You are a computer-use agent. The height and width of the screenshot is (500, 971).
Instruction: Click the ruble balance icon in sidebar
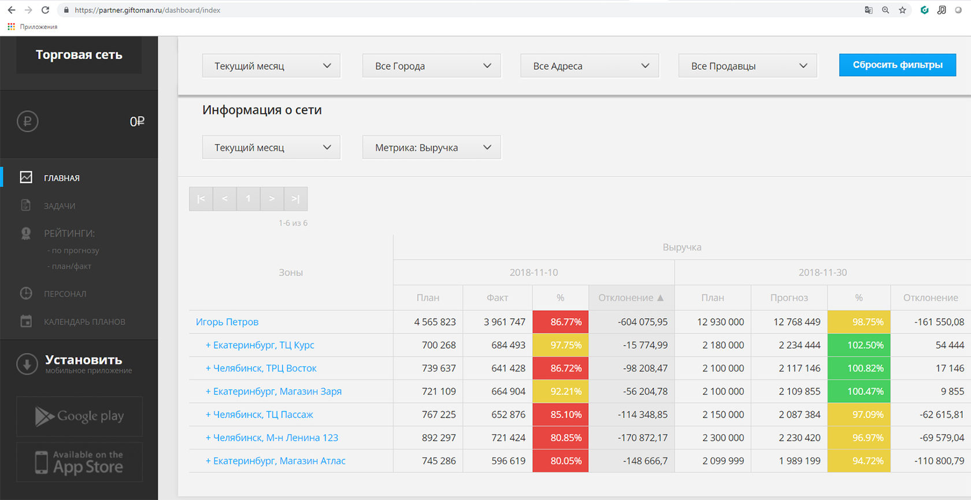tap(27, 121)
